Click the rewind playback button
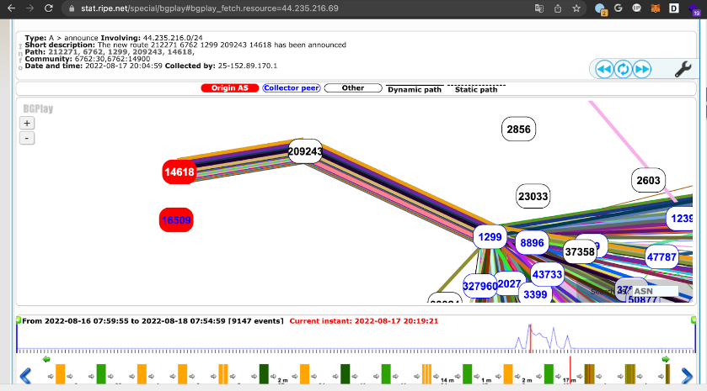707x391 pixels. pos(604,69)
